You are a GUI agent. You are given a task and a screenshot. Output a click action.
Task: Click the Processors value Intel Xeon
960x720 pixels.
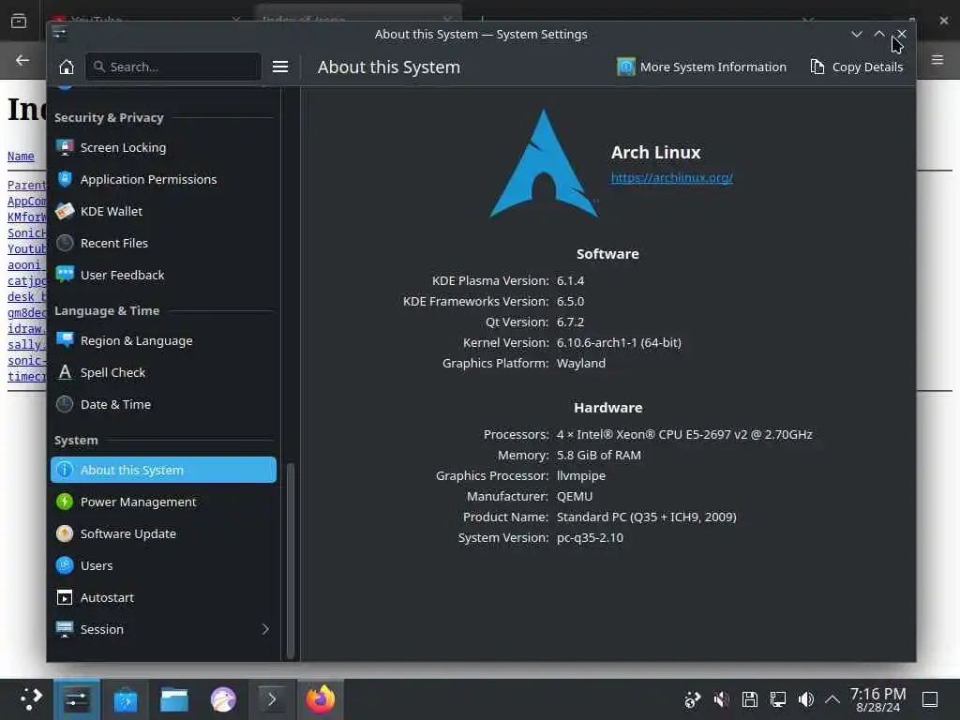[x=683, y=434]
